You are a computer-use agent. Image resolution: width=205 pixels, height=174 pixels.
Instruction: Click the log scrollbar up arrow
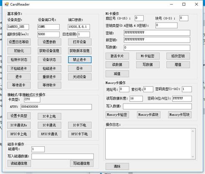tap(193, 131)
